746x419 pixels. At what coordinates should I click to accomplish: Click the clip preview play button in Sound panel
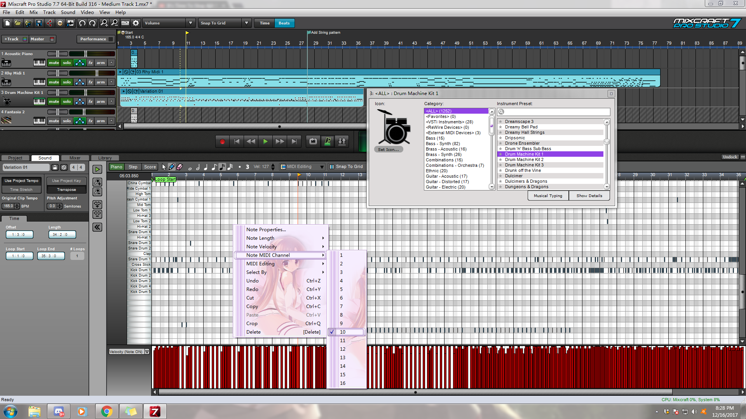97,169
